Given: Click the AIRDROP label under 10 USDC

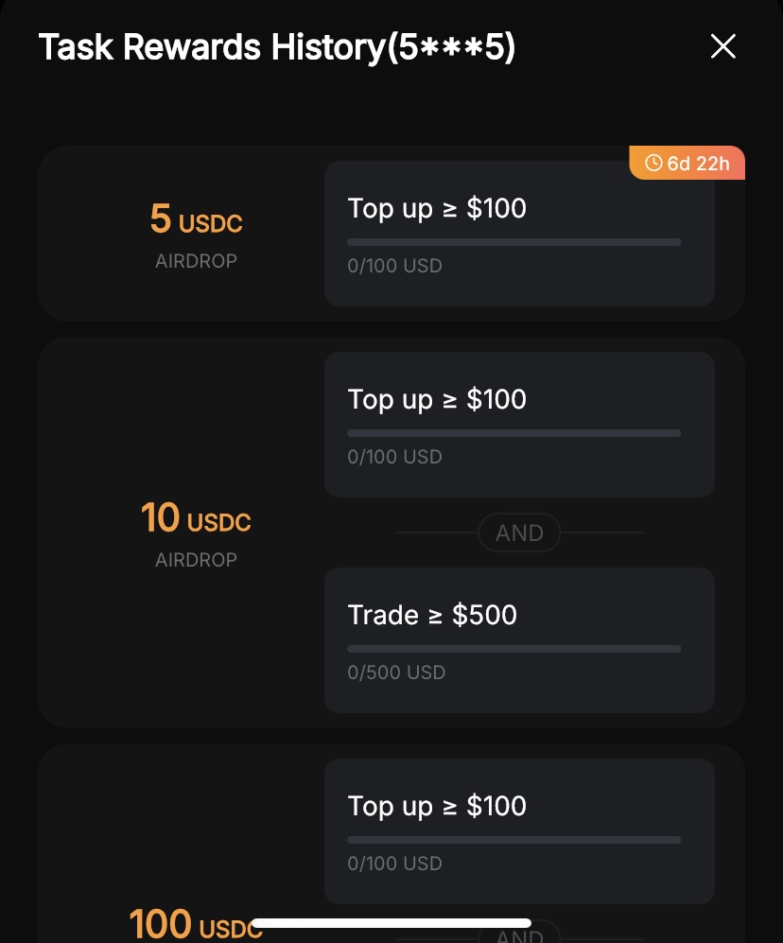Looking at the screenshot, I should [196, 560].
